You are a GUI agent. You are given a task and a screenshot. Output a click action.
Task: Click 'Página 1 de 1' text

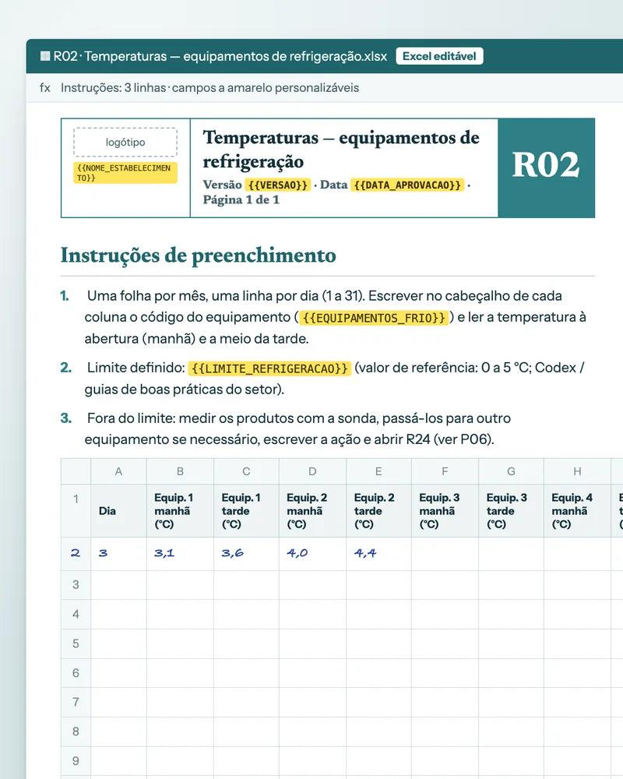point(241,199)
